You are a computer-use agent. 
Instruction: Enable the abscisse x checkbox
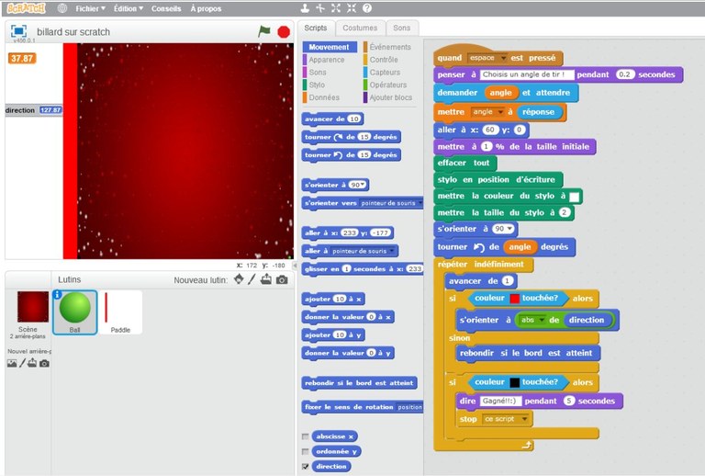tap(306, 436)
